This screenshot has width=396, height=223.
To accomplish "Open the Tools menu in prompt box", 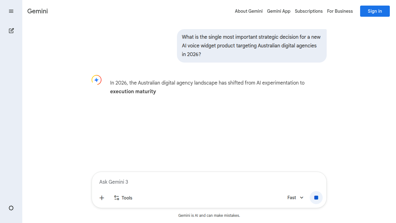I will tap(123, 198).
